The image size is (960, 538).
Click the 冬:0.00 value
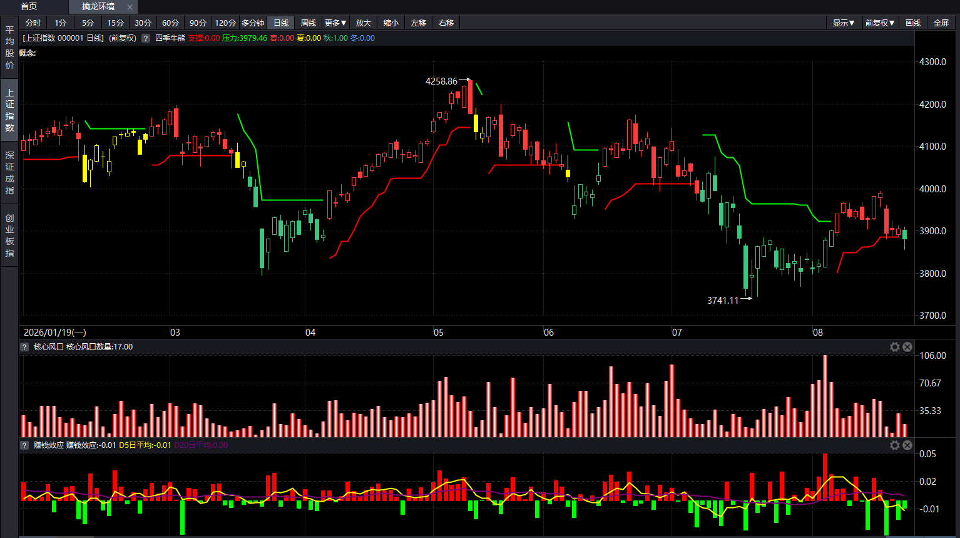point(362,38)
